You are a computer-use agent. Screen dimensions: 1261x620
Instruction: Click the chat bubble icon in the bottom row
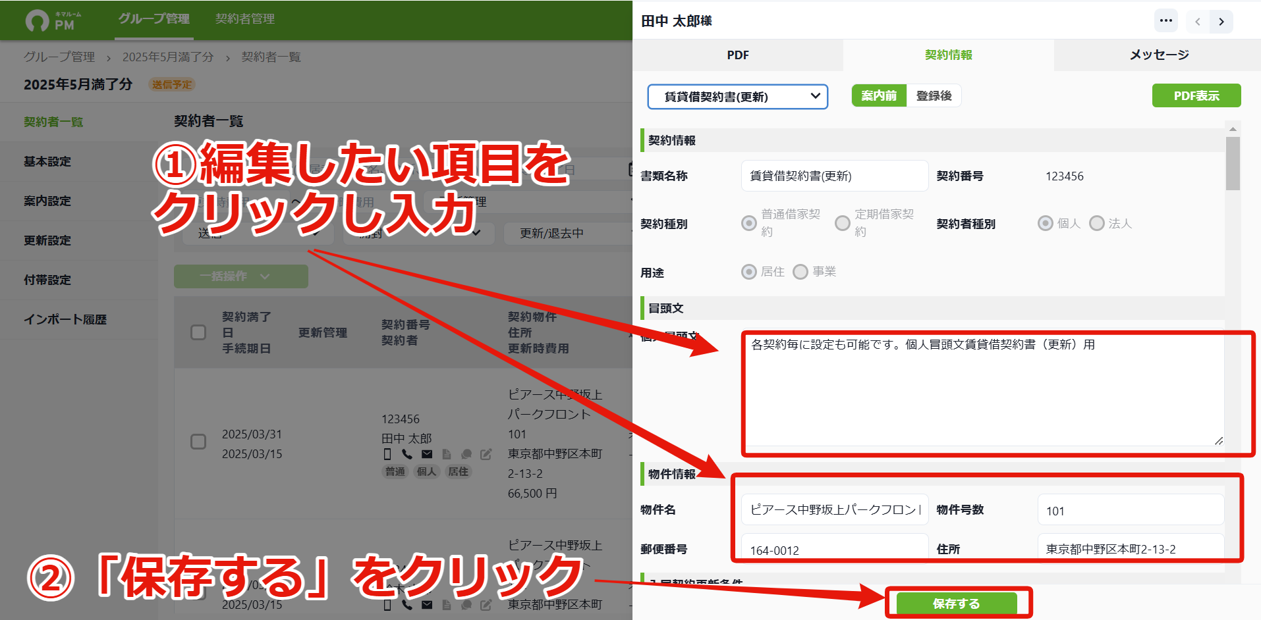[466, 605]
